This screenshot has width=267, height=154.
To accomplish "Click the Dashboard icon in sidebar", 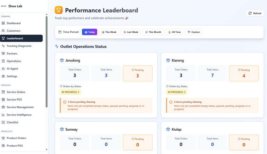I will click(x=3, y=23).
